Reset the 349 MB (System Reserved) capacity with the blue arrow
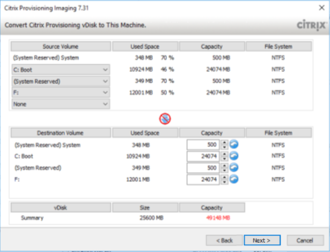 tap(233, 167)
